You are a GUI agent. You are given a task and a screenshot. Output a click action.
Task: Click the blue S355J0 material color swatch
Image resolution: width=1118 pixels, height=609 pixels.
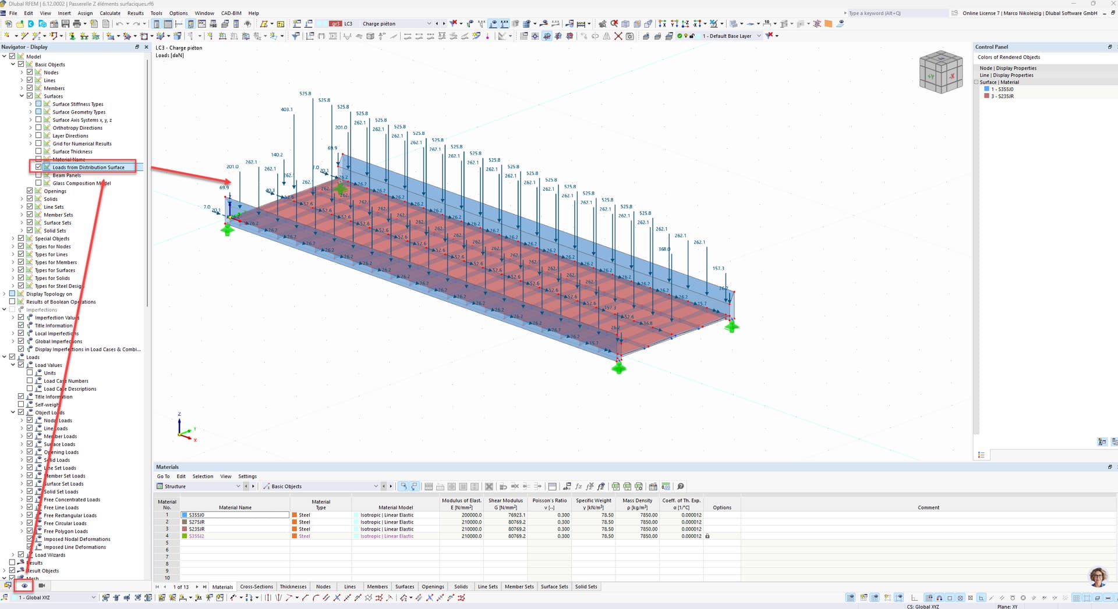pyautogui.click(x=185, y=515)
